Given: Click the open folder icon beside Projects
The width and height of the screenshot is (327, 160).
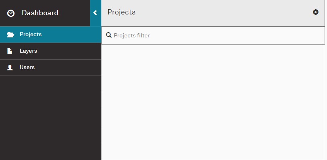Looking at the screenshot, I should point(10,35).
